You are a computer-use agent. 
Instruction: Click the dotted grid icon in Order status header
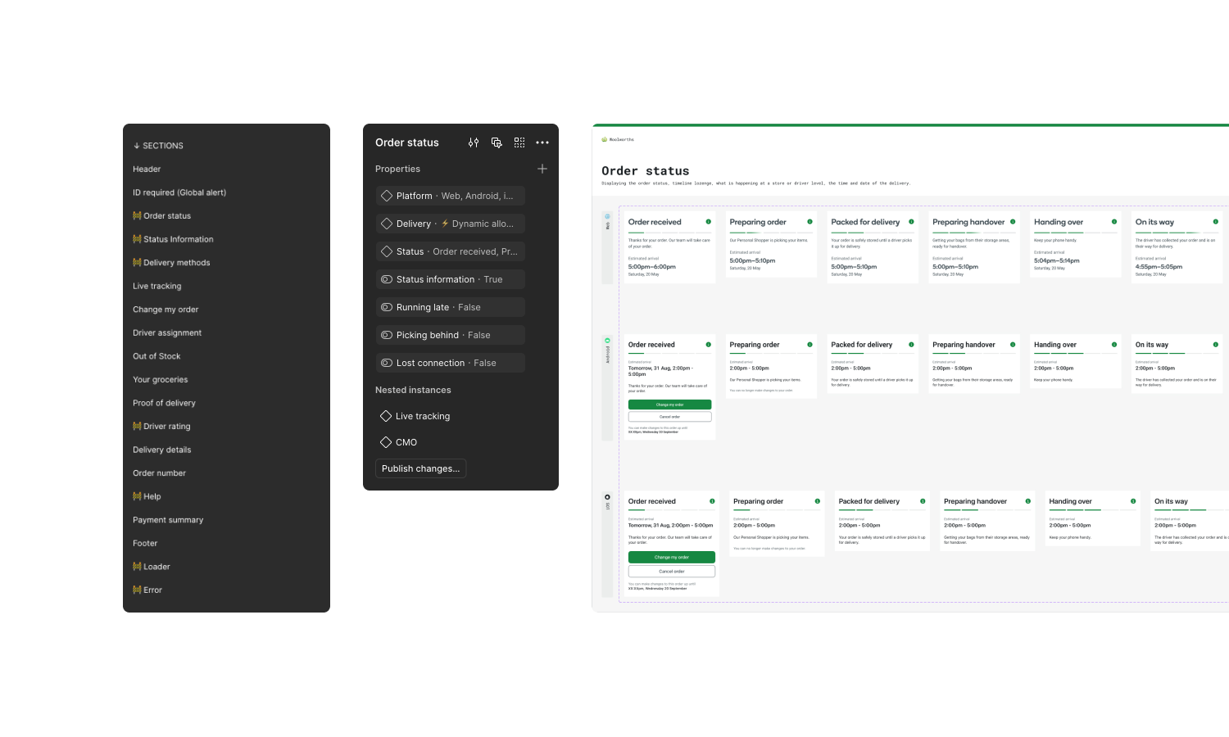tap(519, 142)
